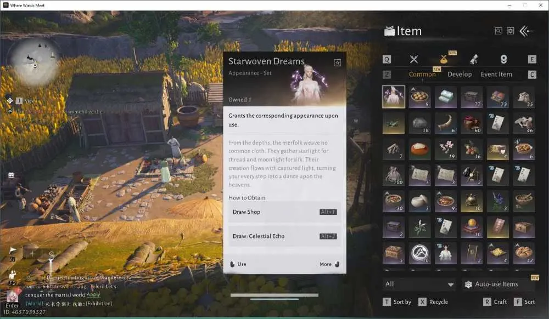Select the food bowl item with count 30

click(x=394, y=201)
